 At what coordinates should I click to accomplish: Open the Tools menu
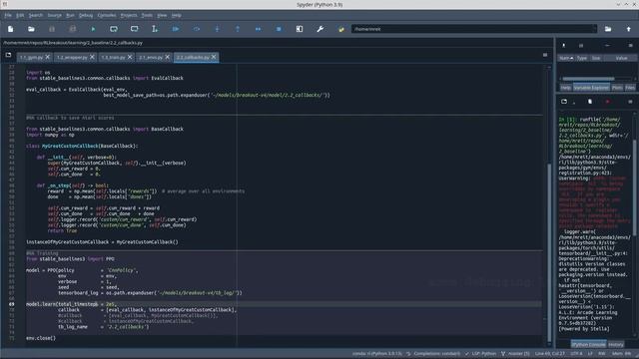[147, 15]
